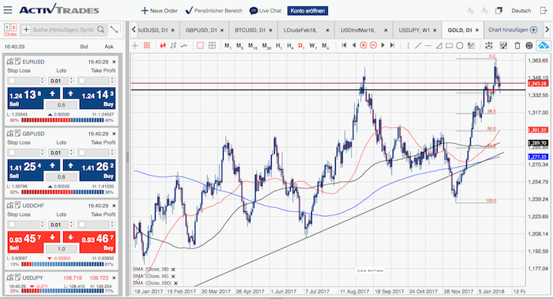
Task: Delete objects with the trash icon
Action: 517,46
